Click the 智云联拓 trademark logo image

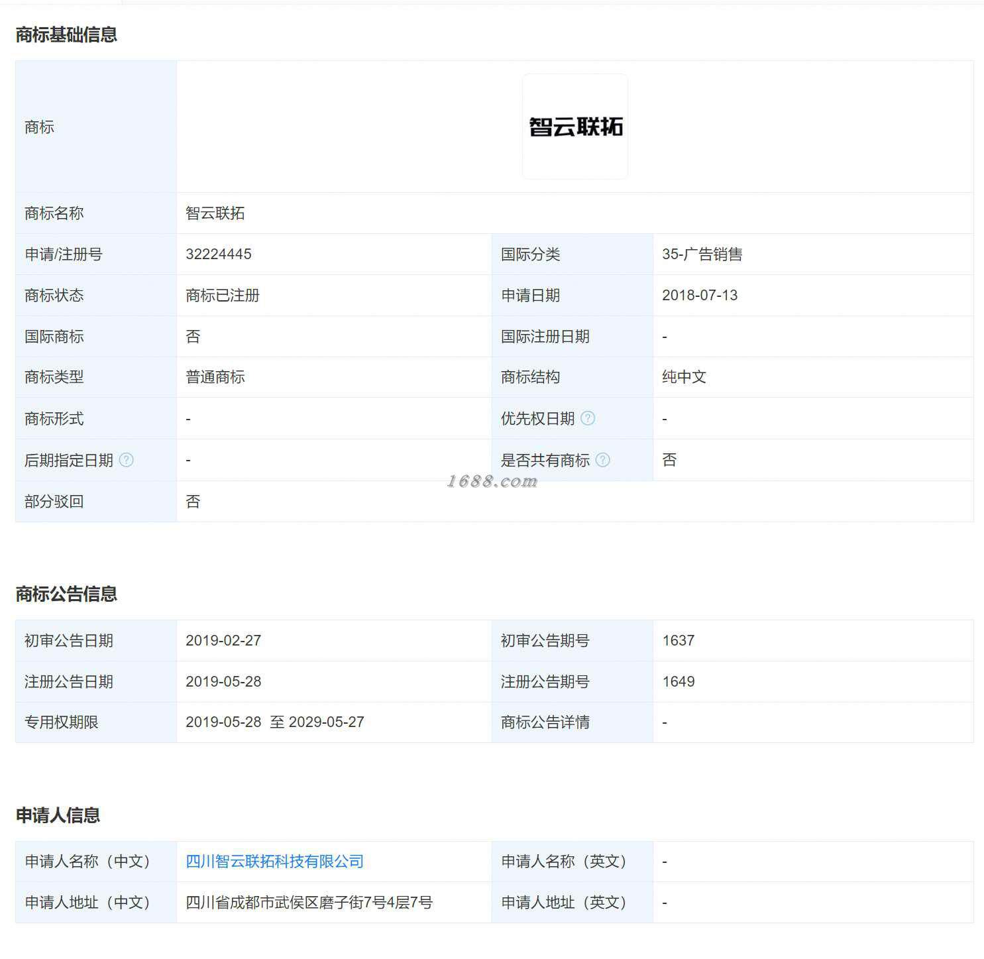coord(575,127)
